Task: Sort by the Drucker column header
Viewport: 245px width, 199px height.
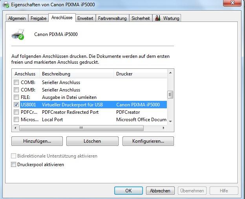Action: (x=140, y=74)
